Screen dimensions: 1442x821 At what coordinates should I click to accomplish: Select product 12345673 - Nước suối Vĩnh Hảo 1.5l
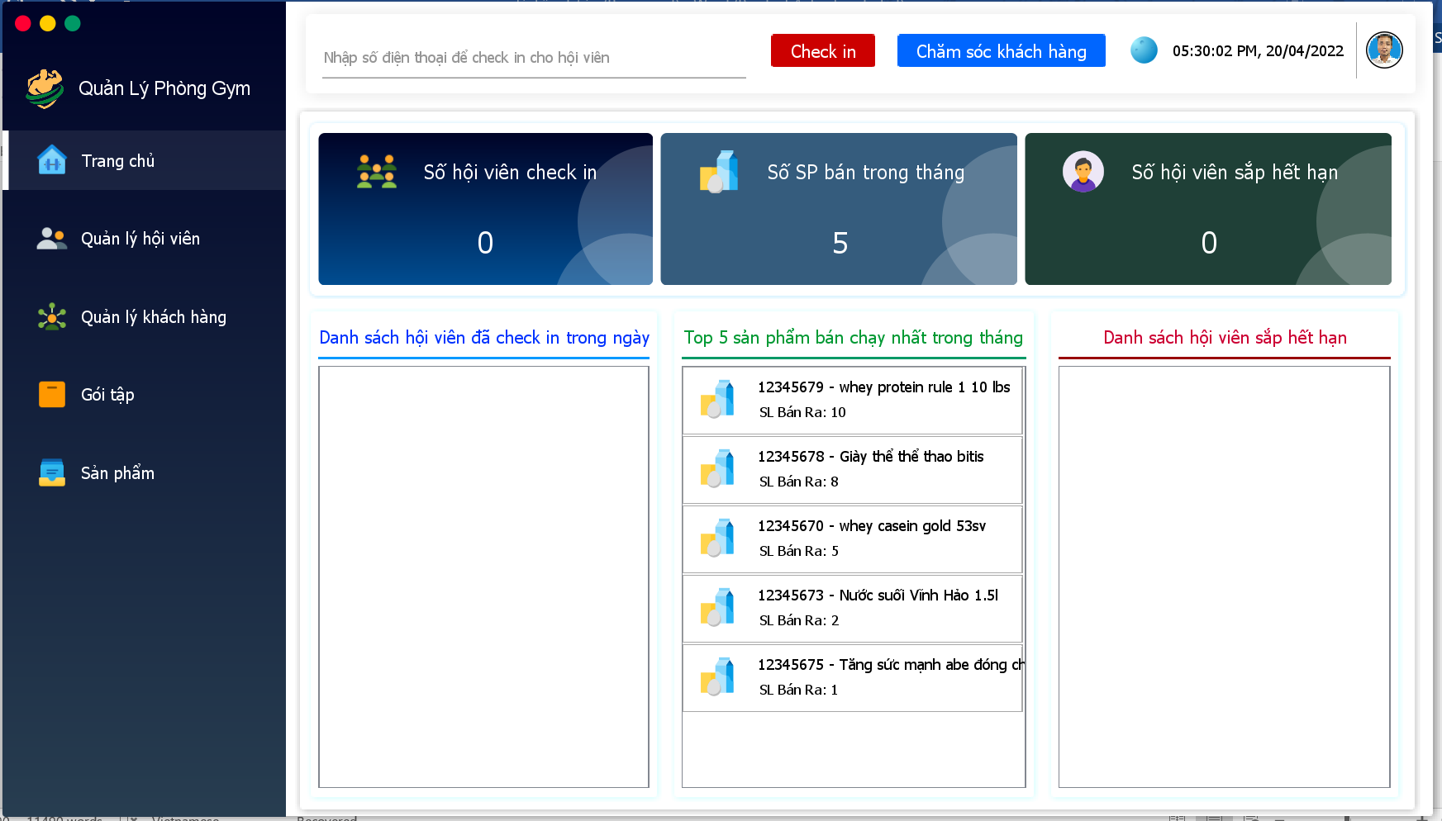point(853,609)
